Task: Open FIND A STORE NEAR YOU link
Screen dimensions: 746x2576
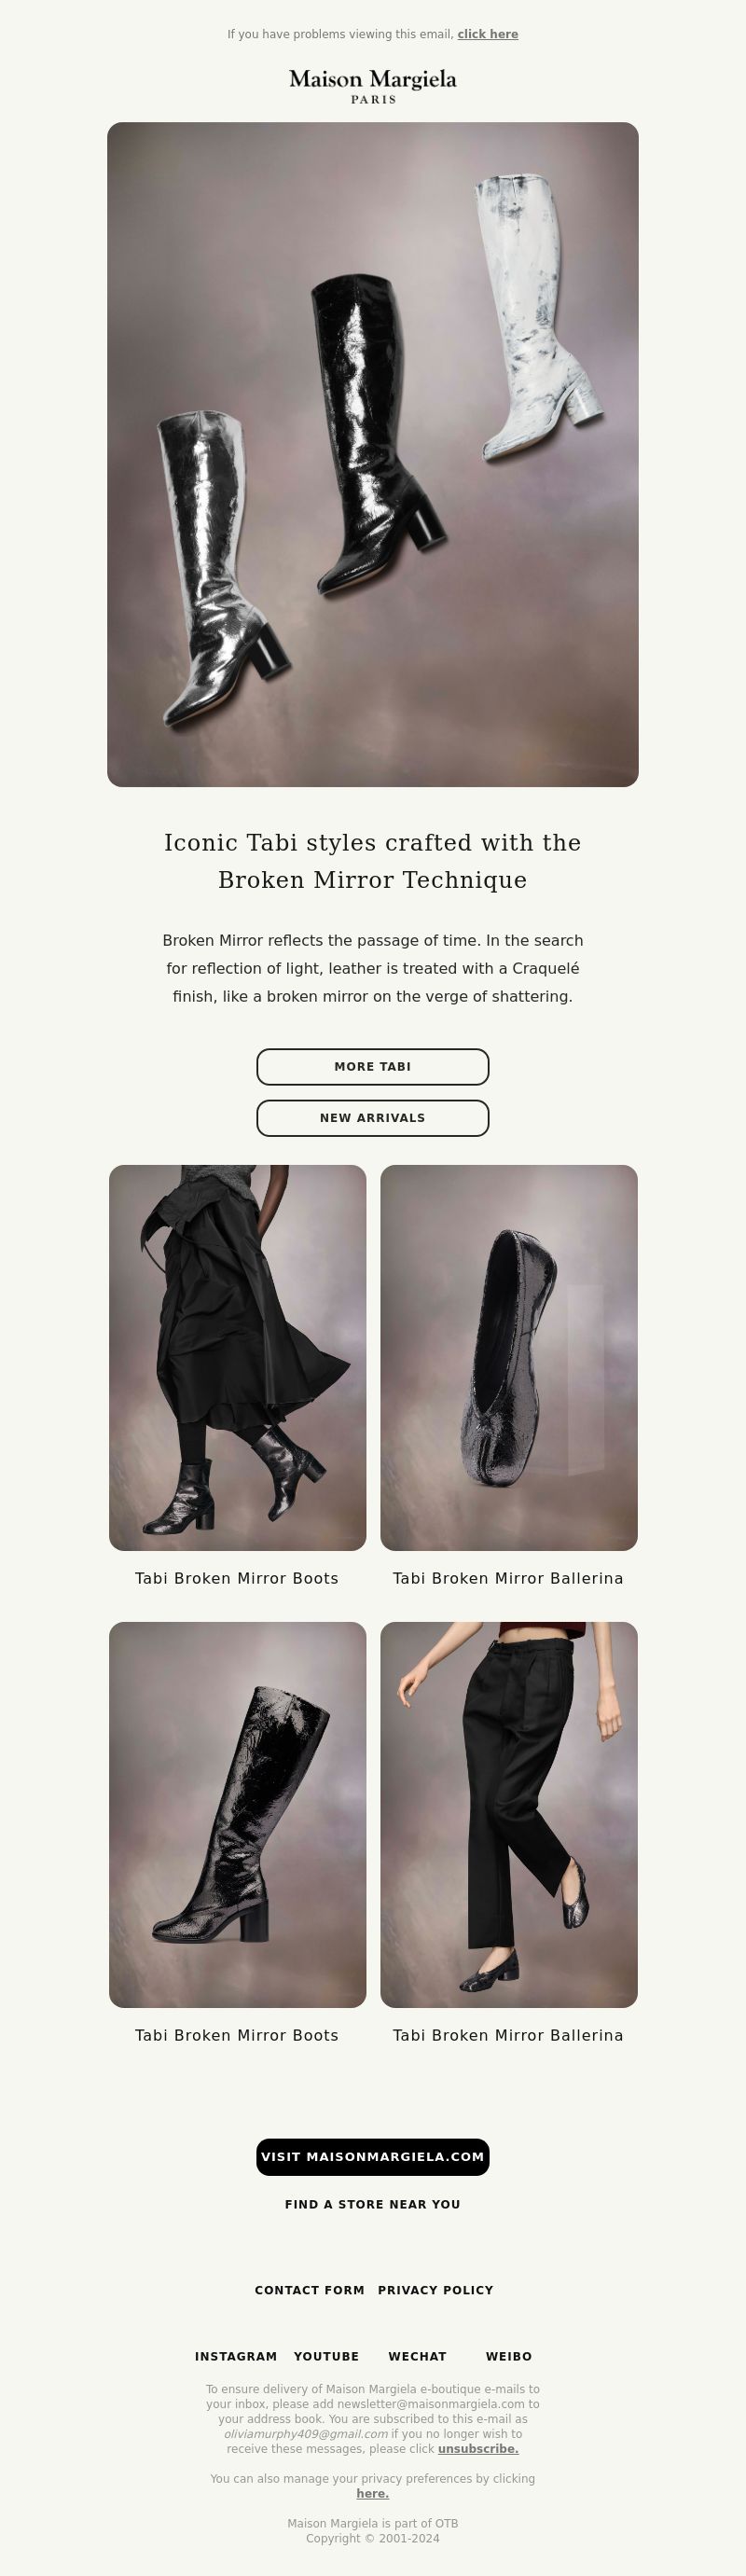Action: pos(373,2204)
